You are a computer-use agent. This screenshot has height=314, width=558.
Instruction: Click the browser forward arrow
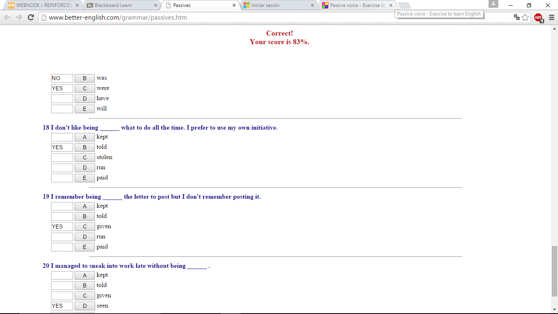(x=19, y=17)
